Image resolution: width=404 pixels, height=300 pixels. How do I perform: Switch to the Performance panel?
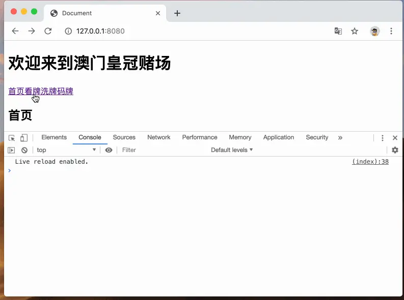200,137
